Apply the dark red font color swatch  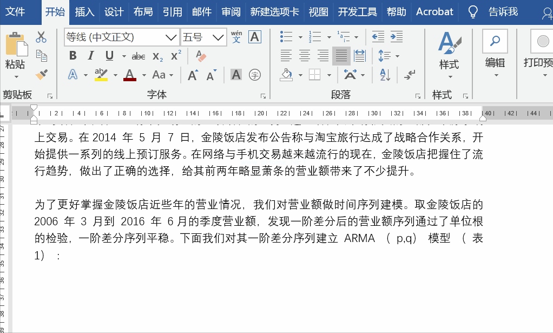coord(130,75)
